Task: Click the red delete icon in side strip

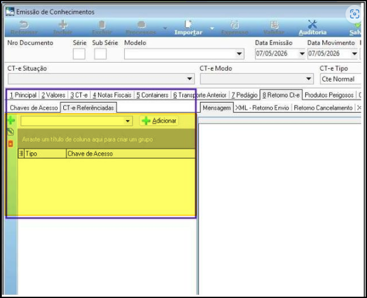Action: point(10,144)
